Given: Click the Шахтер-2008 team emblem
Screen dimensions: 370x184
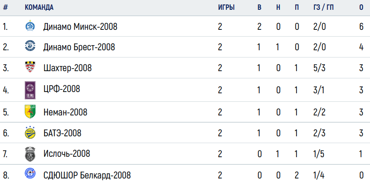Looking at the screenshot, I should [x=30, y=67].
